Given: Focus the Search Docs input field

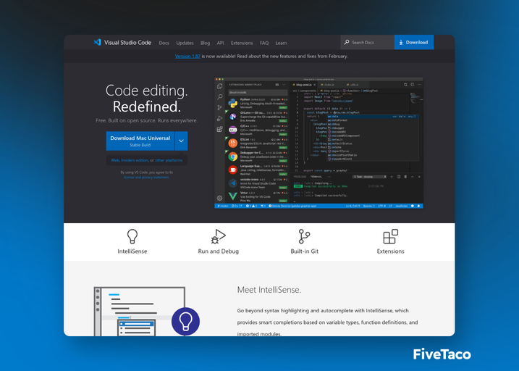Looking at the screenshot, I should 368,42.
